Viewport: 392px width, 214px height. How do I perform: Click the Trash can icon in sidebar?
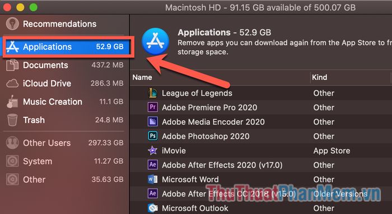pos(12,120)
